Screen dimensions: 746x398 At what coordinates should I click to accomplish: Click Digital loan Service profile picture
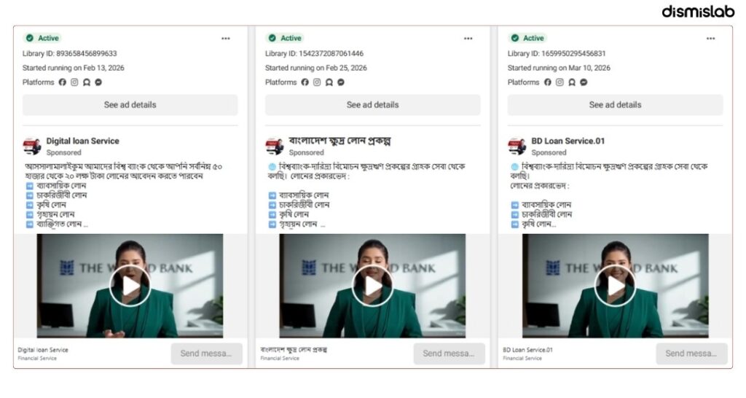tap(32, 147)
